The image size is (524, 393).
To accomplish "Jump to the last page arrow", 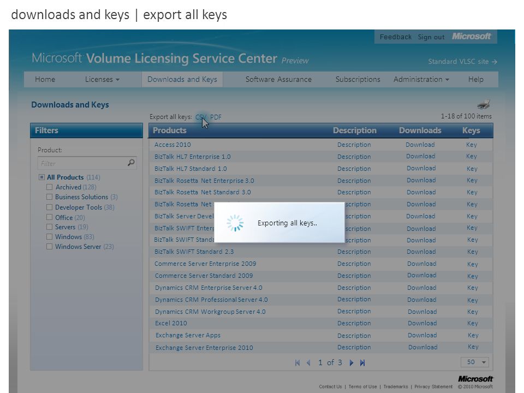I will point(362,362).
